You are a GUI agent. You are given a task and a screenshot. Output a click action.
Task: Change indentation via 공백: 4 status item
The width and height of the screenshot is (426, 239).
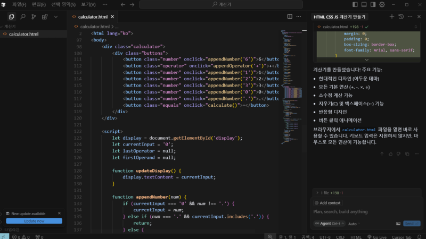308,237
